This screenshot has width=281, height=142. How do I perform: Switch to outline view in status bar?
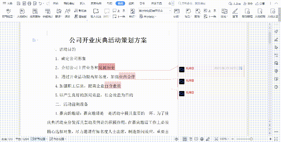(191, 139)
